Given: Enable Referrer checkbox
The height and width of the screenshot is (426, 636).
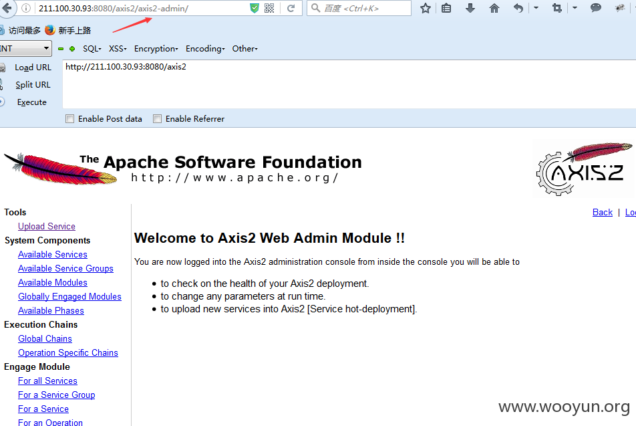Looking at the screenshot, I should tap(158, 118).
